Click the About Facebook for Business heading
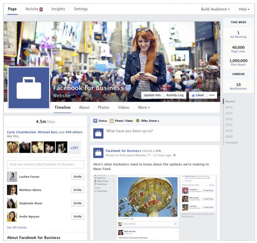Viewport: 257px width, 243px height. point(34,238)
